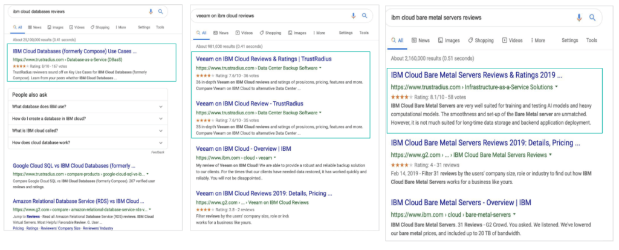Open Videos tab in bare metal results
This screenshot has width=619, height=250.
513,41
